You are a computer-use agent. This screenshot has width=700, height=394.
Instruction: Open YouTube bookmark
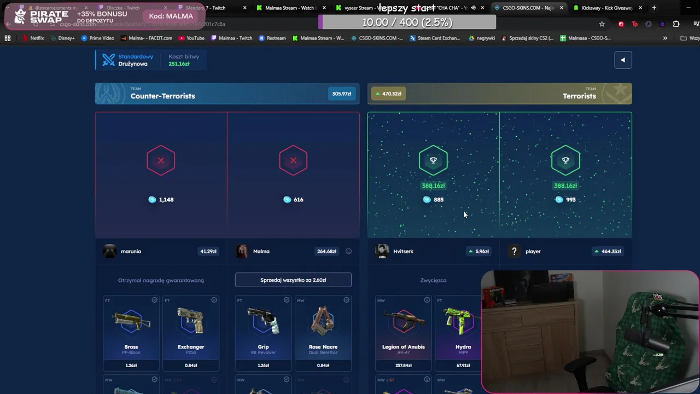pos(191,38)
